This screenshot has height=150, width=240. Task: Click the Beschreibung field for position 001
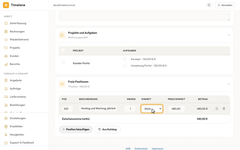point(98,108)
